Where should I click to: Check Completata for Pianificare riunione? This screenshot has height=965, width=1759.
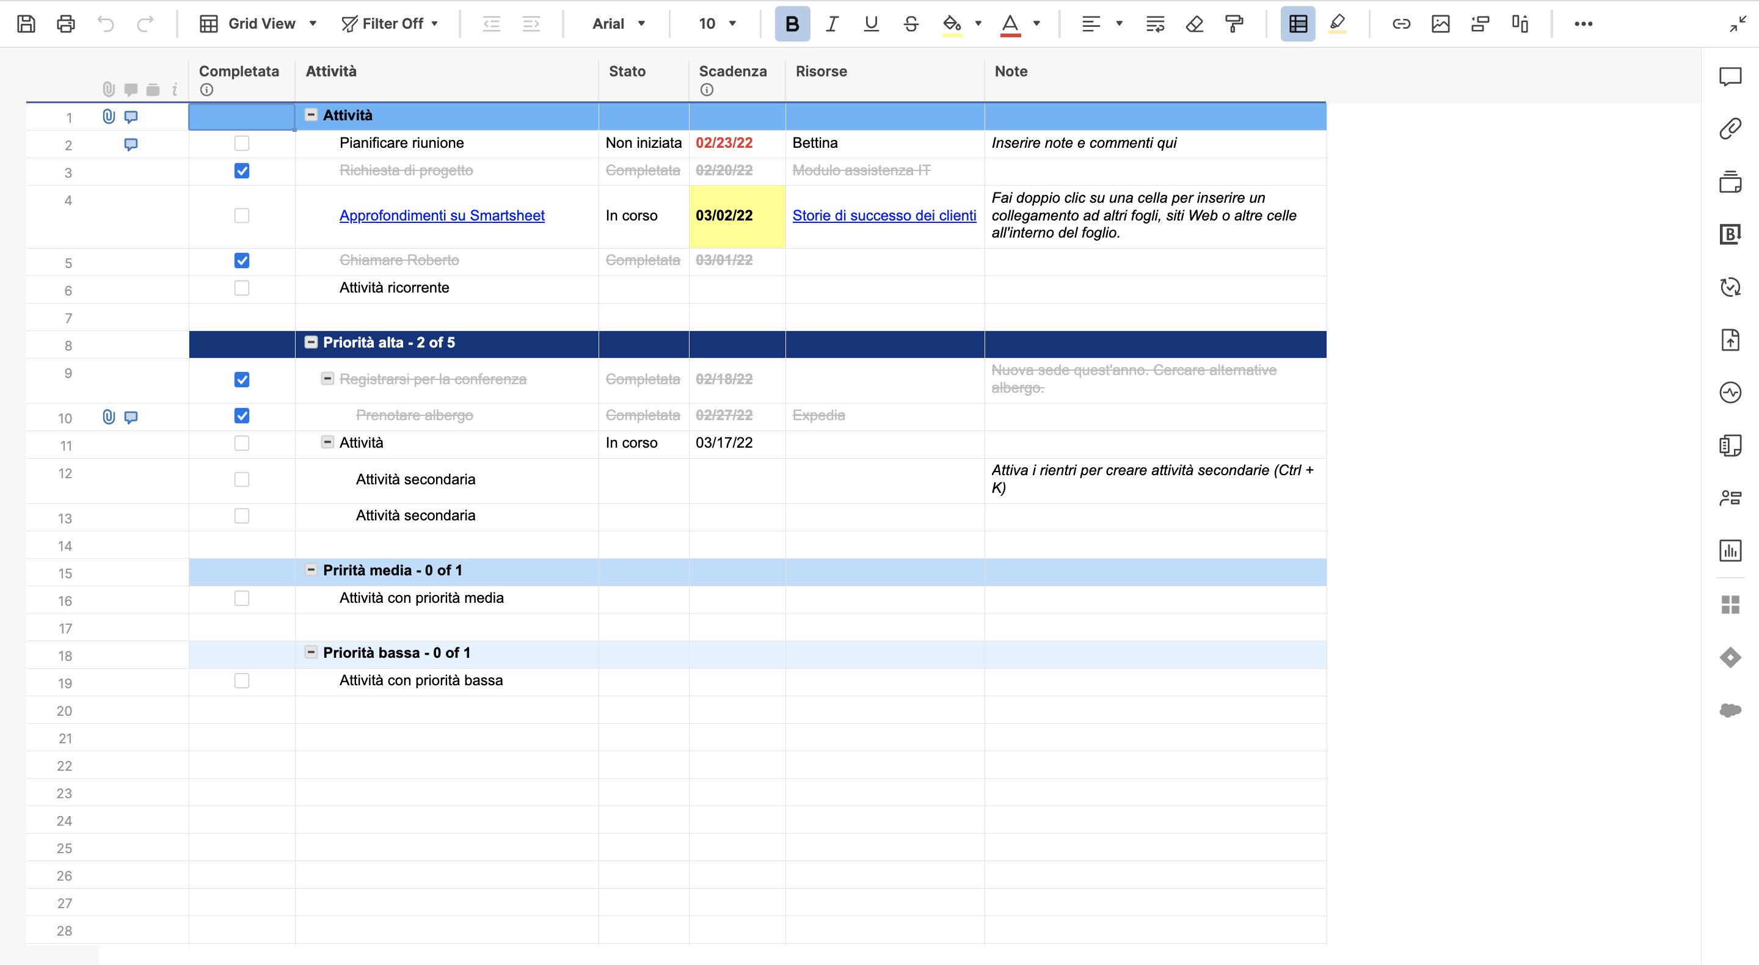click(x=242, y=143)
